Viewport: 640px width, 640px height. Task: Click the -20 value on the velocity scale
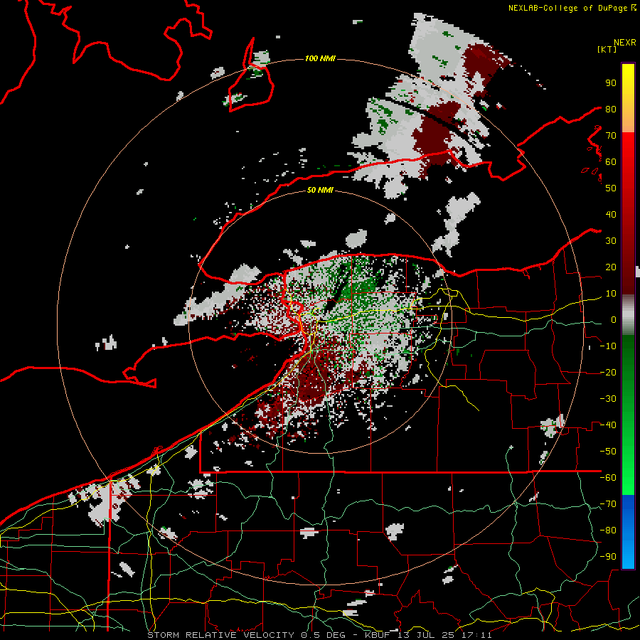(608, 373)
